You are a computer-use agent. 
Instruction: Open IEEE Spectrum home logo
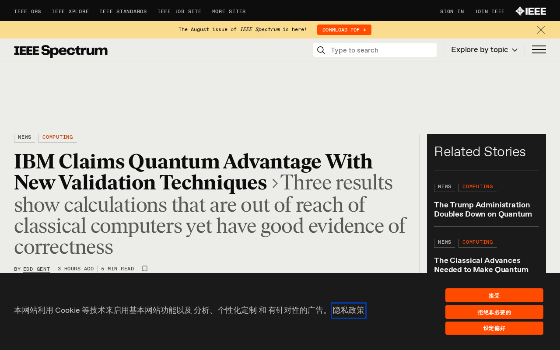(x=61, y=51)
